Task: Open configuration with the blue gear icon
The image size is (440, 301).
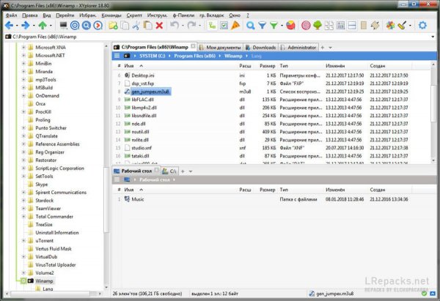Action: 422,26
